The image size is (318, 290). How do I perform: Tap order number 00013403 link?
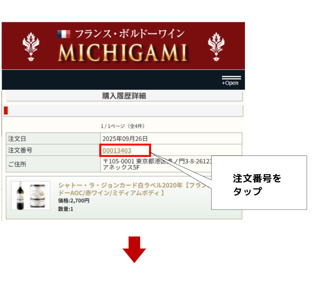click(x=117, y=150)
